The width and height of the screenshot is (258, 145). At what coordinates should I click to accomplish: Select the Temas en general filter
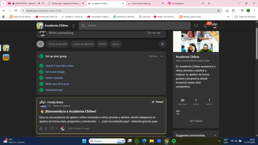pos(57,44)
